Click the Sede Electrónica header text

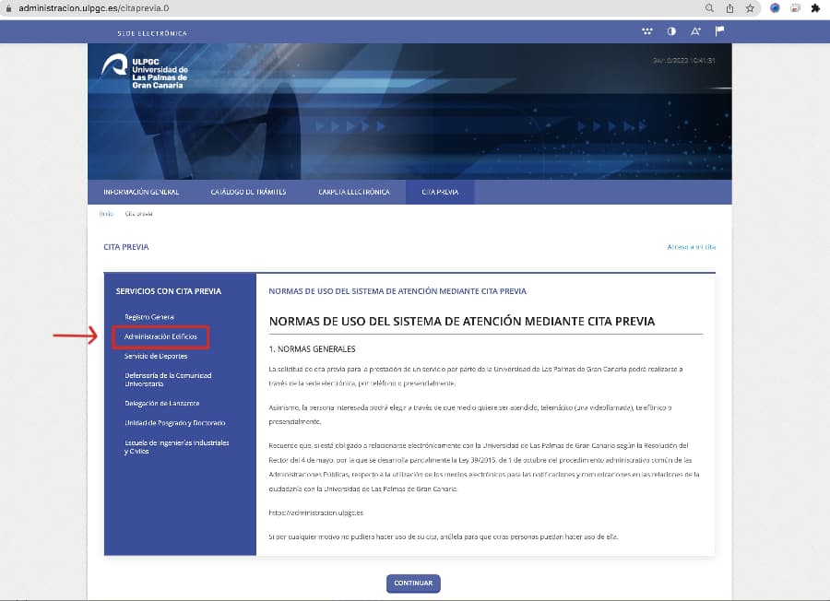pyautogui.click(x=152, y=33)
